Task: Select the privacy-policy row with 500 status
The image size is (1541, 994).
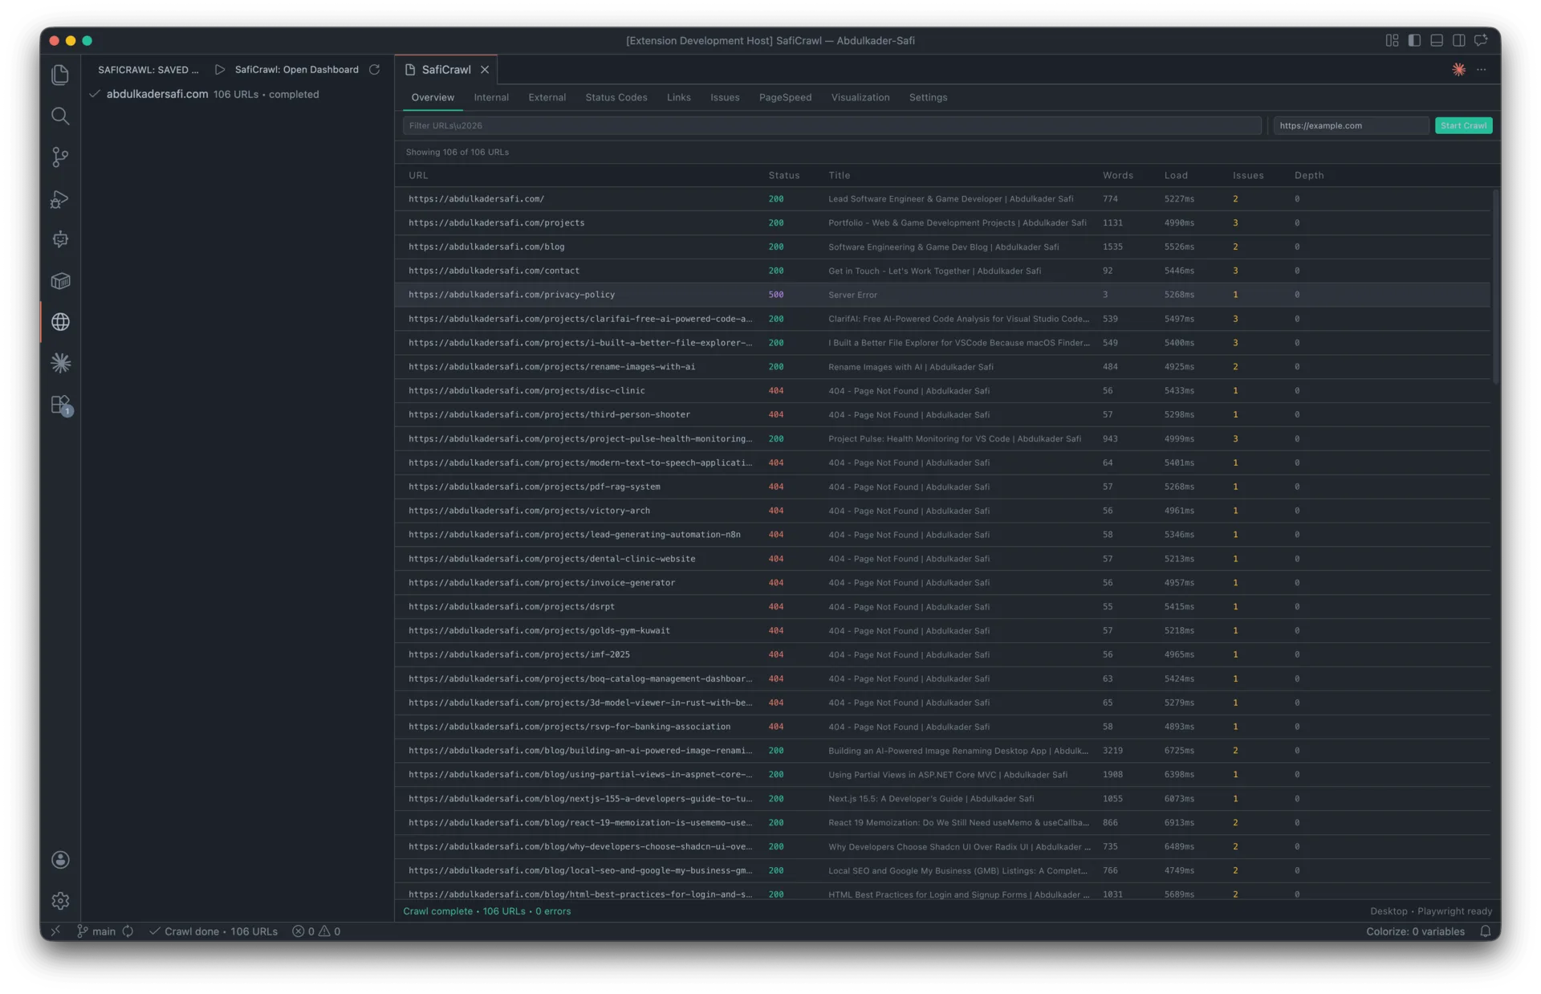Action: coord(942,295)
